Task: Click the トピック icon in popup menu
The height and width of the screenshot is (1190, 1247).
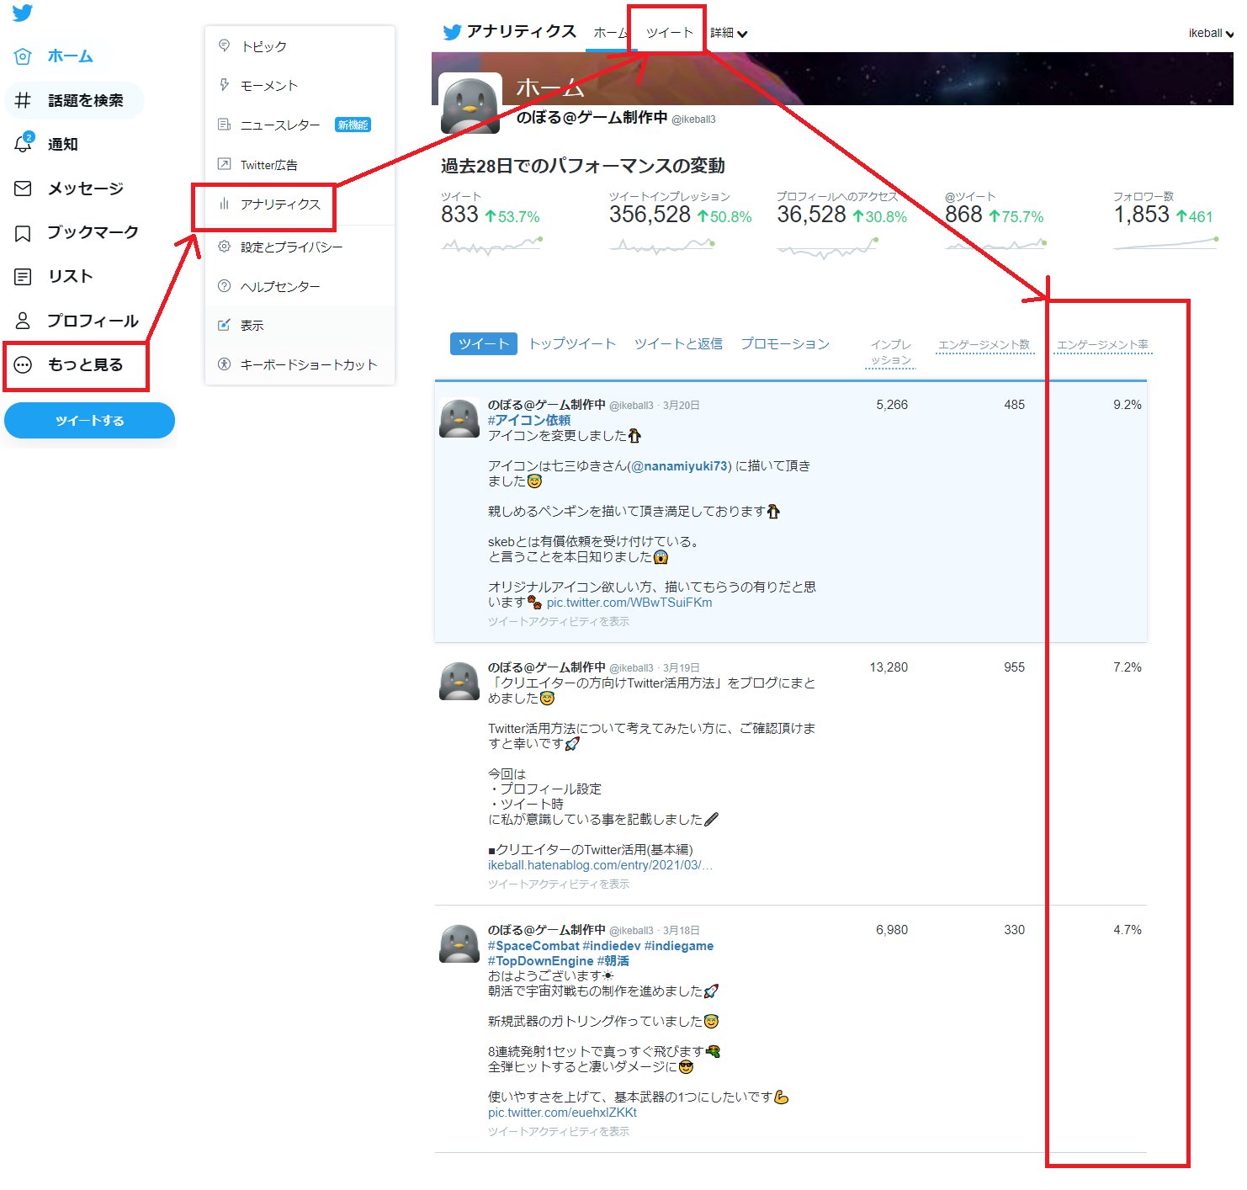Action: coord(224,45)
